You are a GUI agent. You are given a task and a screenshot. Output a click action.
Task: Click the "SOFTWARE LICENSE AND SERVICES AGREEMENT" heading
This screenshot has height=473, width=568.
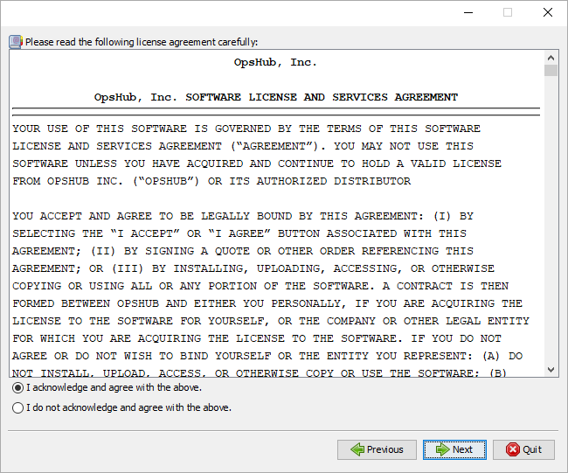pyautogui.click(x=321, y=97)
